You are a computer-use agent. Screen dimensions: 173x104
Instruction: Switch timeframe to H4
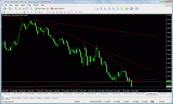tap(69, 12)
